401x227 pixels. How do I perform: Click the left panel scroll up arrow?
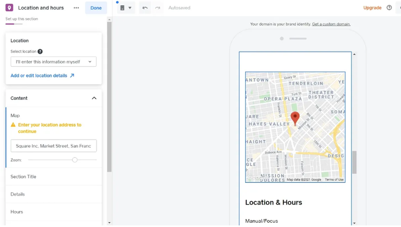109,19
